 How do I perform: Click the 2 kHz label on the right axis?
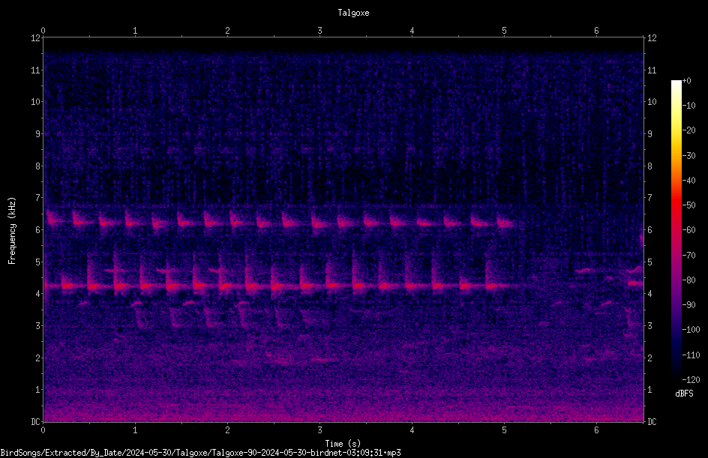(649, 358)
